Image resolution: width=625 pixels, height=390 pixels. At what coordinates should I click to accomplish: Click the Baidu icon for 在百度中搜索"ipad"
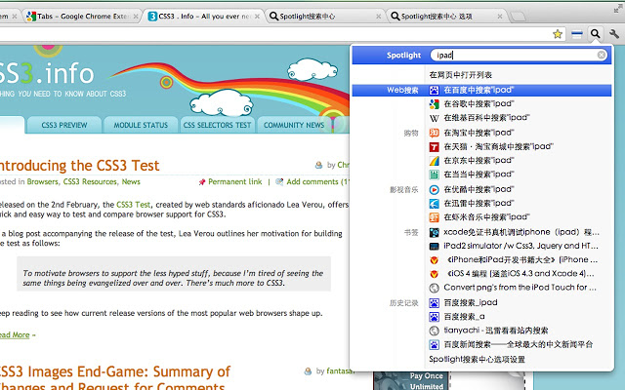coord(434,91)
